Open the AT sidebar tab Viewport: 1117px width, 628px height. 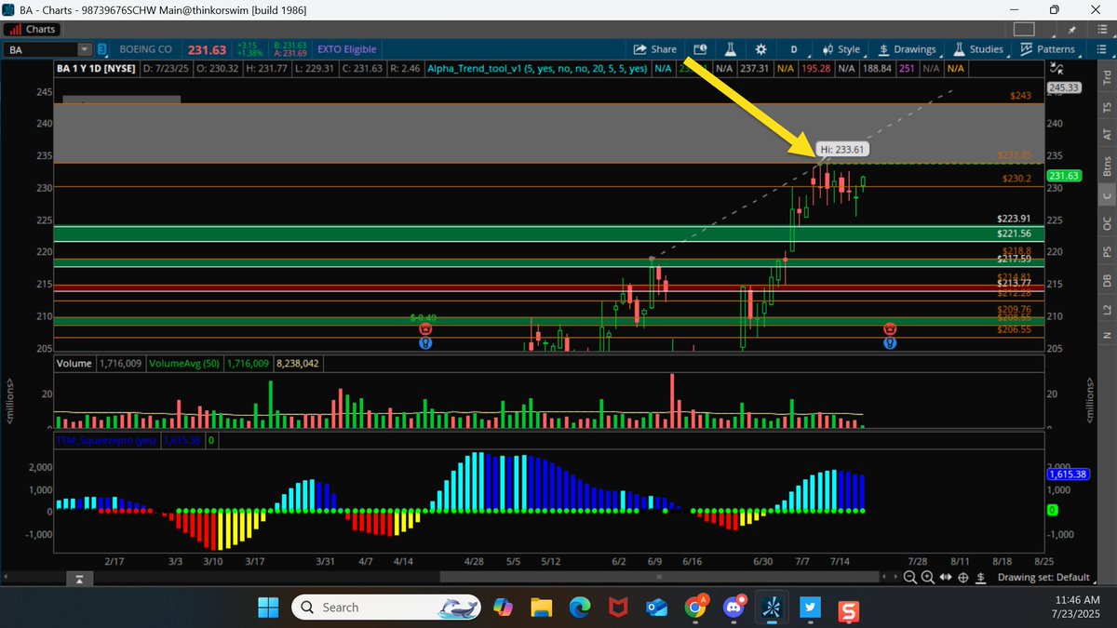tap(1106, 135)
